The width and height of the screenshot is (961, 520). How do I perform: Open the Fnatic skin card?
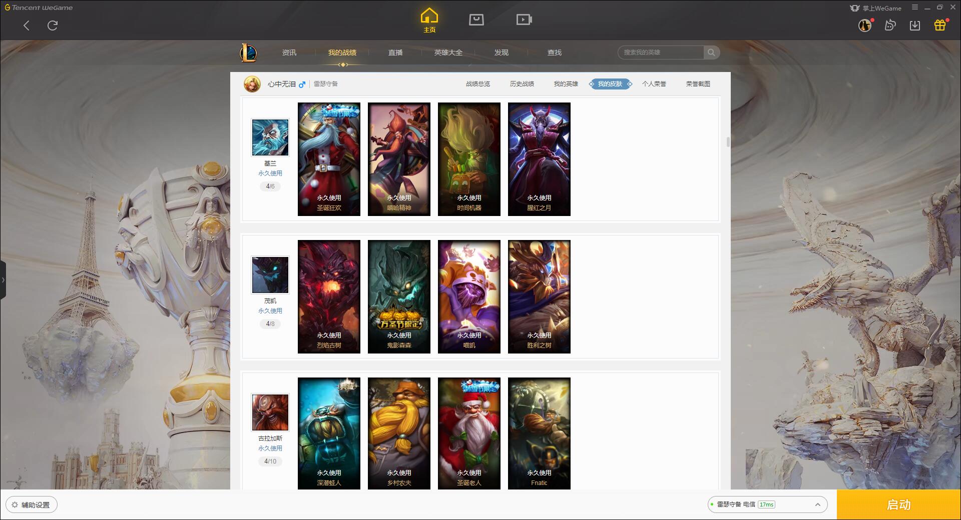coord(539,433)
